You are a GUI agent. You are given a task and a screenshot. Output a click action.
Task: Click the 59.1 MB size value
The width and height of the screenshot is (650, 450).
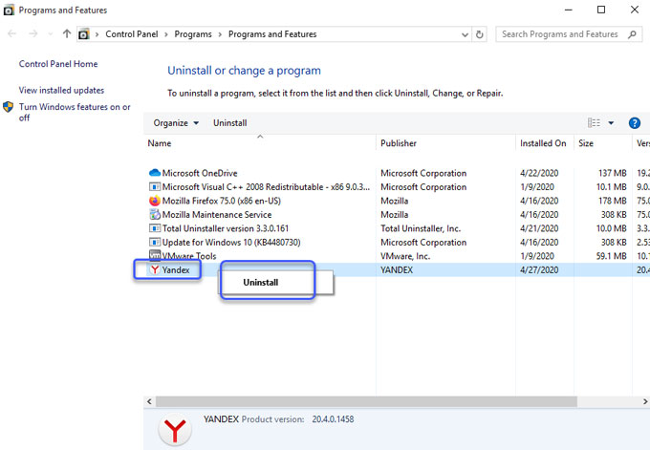point(611,256)
